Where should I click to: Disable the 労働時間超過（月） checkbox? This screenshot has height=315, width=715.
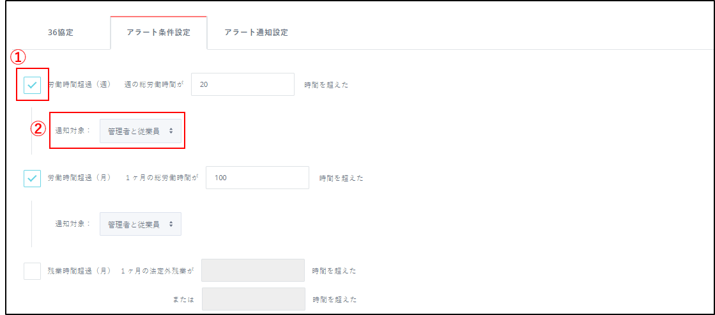(x=33, y=178)
